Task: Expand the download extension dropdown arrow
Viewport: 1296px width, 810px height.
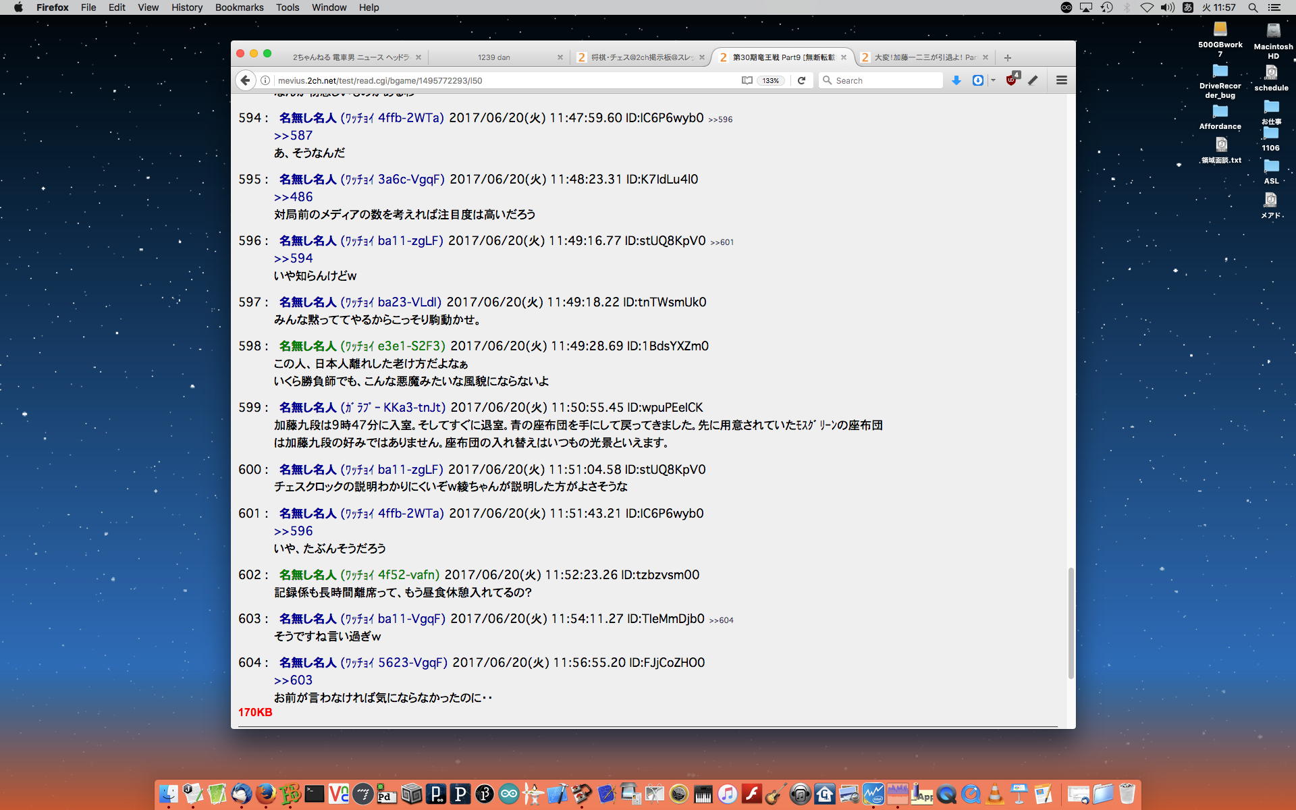Action: (x=993, y=80)
